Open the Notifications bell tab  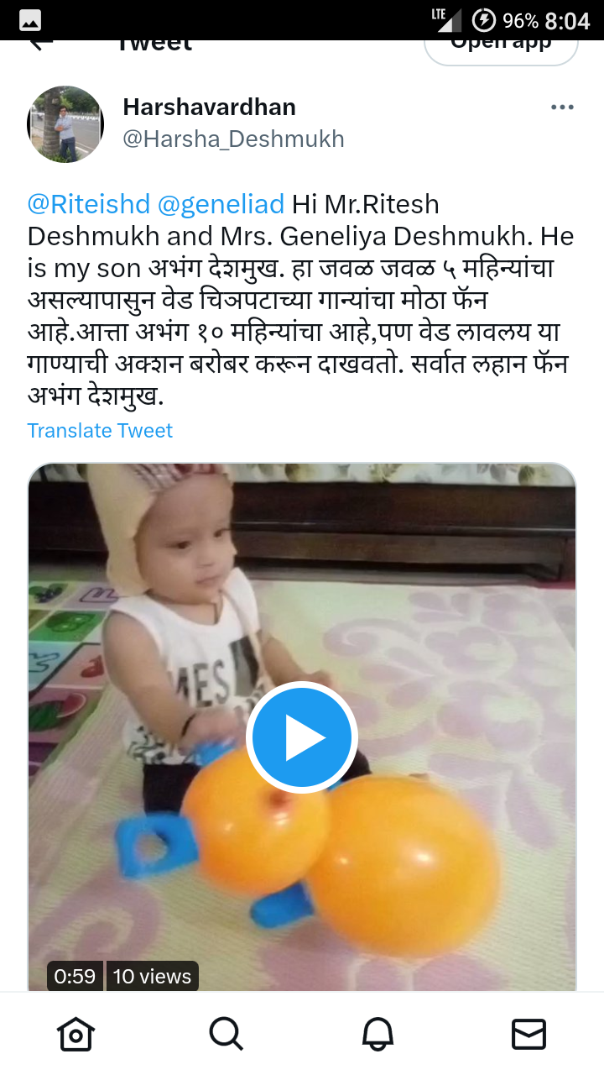point(377,1034)
